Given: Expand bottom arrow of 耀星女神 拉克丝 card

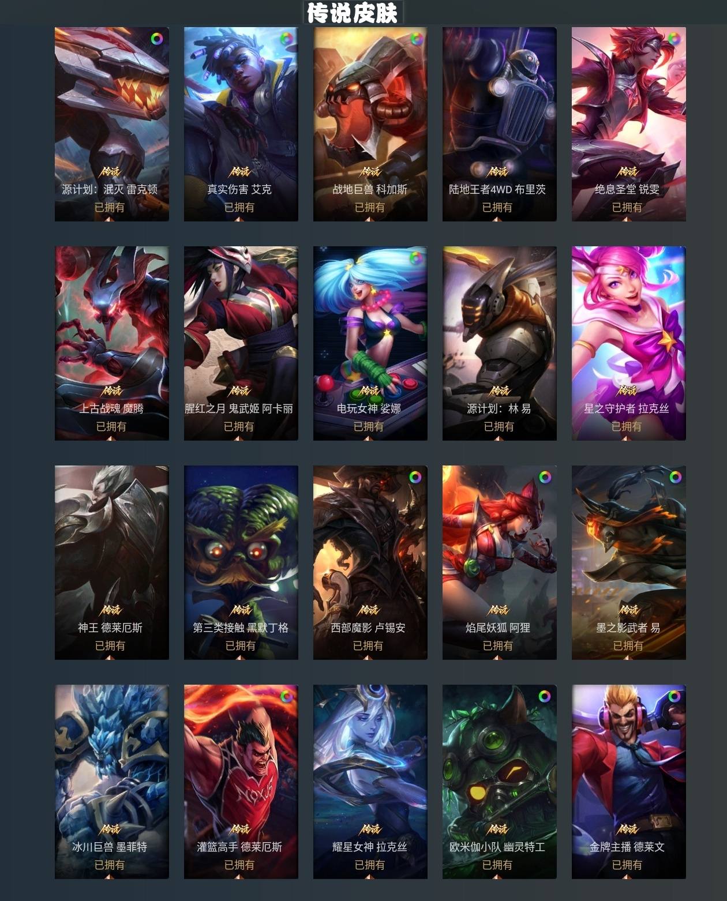Looking at the screenshot, I should click(x=369, y=876).
